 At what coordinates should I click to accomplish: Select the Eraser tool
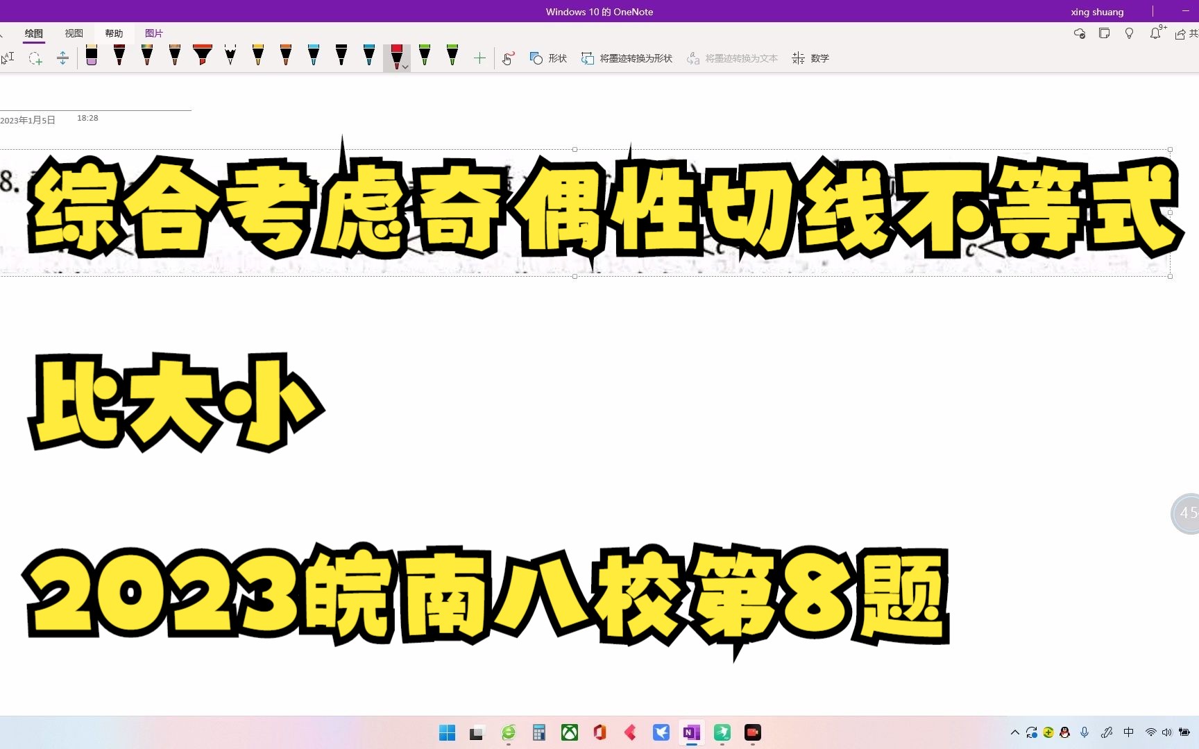click(92, 58)
